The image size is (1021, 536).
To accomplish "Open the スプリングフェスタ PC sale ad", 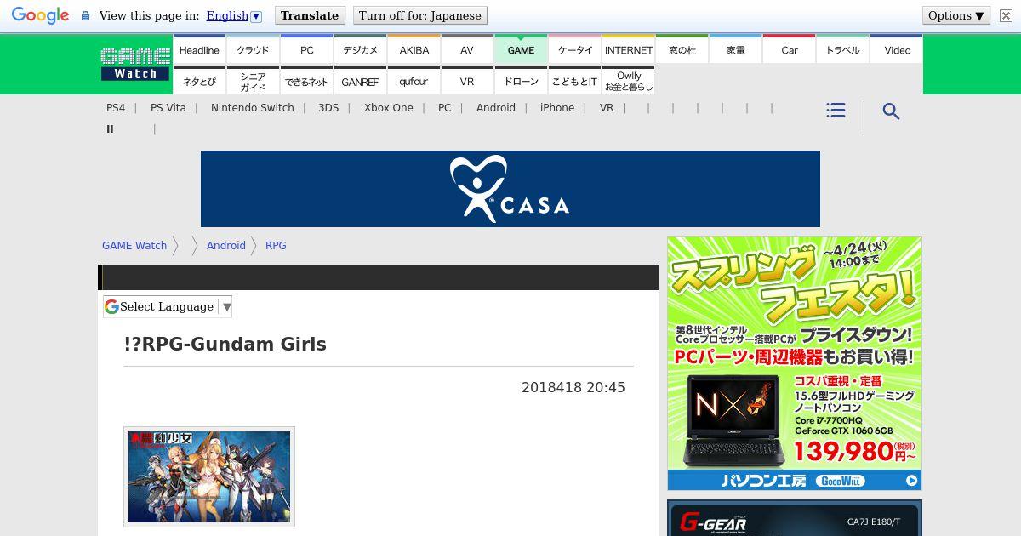I will [x=795, y=363].
